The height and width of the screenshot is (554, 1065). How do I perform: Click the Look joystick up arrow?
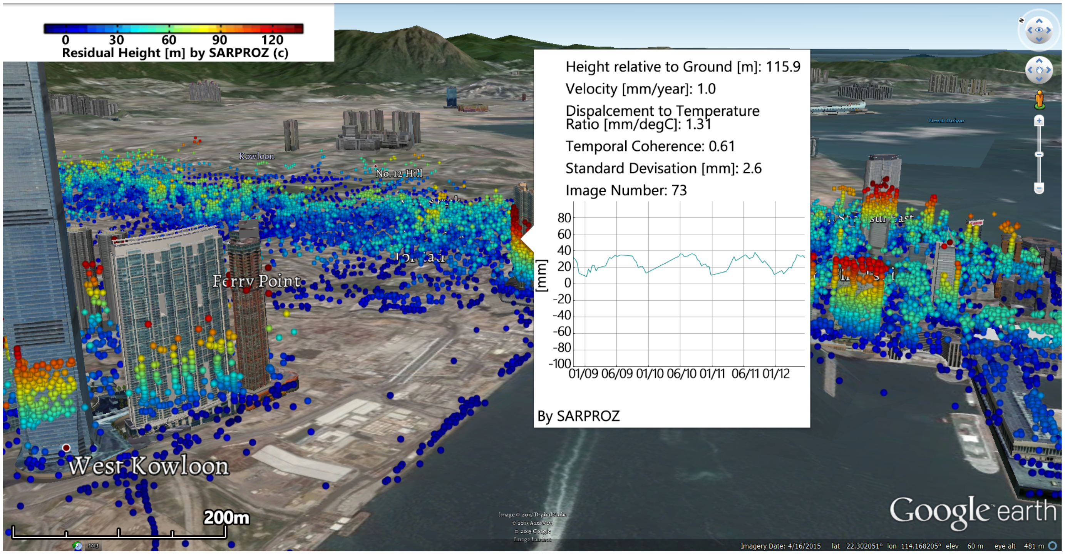tap(1039, 21)
